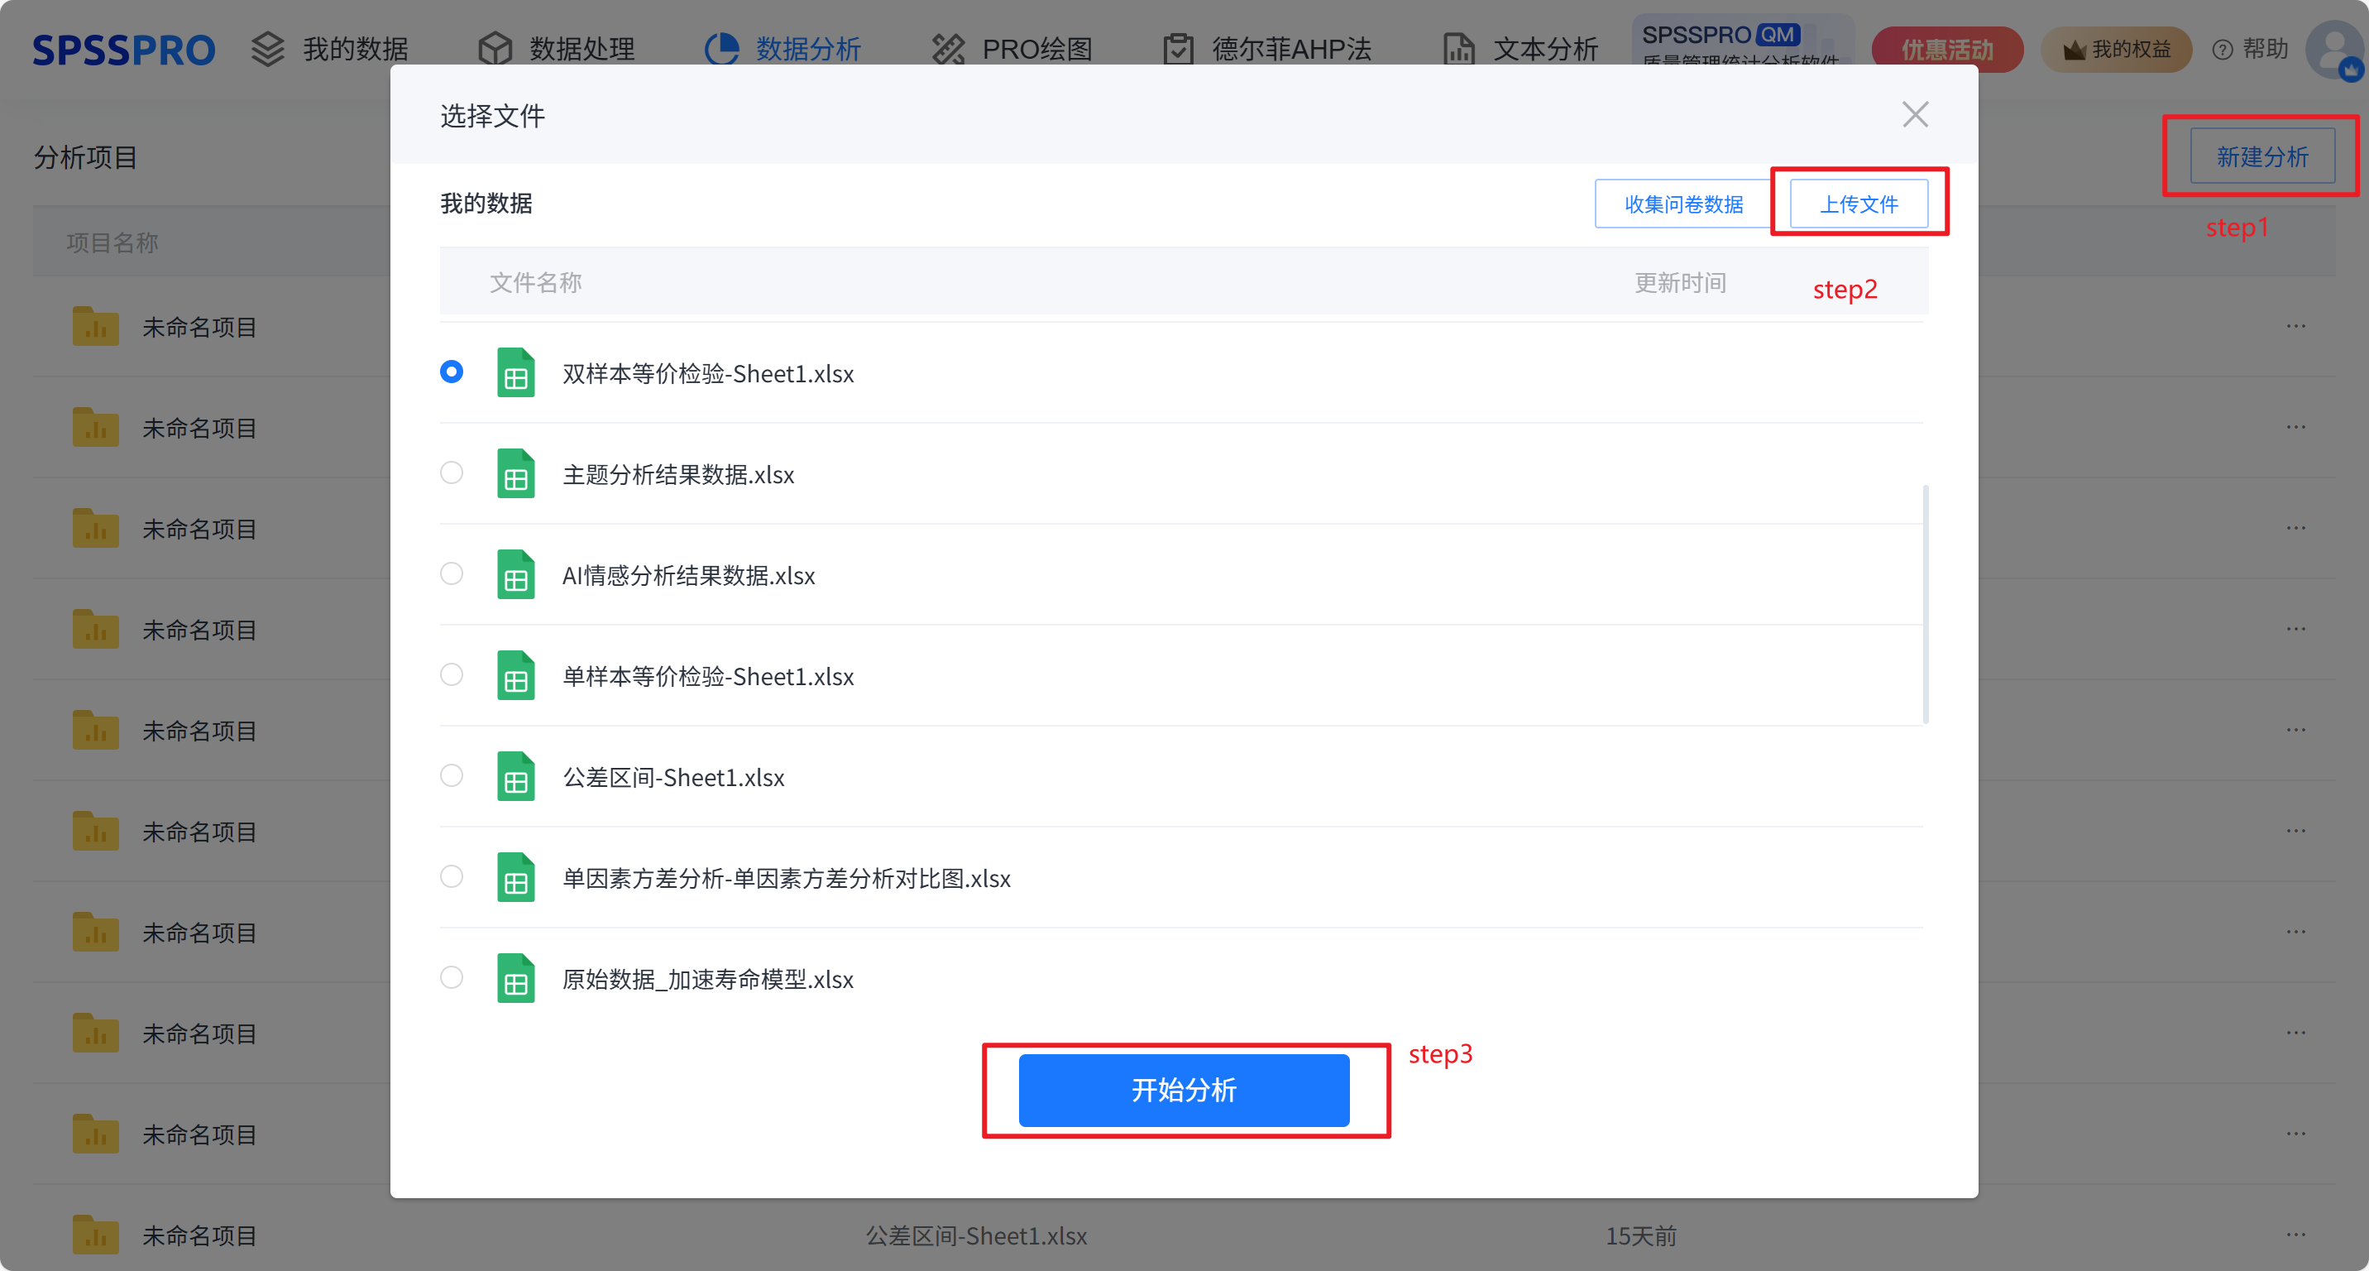Click the 文本分析 document icon
The width and height of the screenshot is (2369, 1271).
tap(1458, 49)
